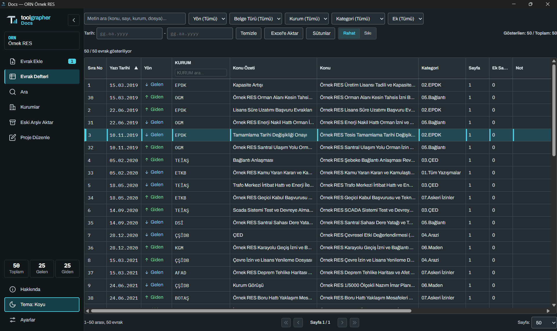Click the 25 Gelen stat card
This screenshot has width=557, height=331.
coord(42,269)
